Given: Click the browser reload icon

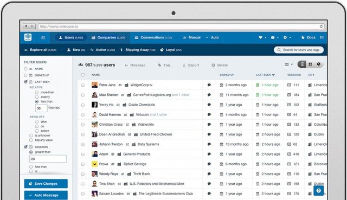Looking at the screenshot, I should (x=321, y=27).
